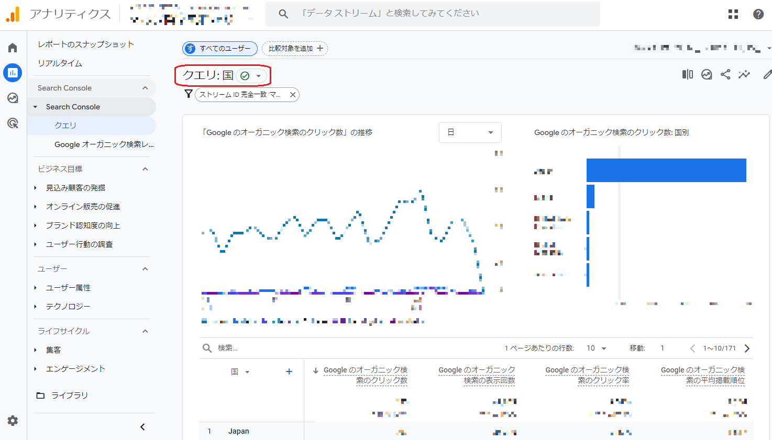772x440 pixels.
Task: Open the rows per page dropdown showing 10
Action: click(x=596, y=348)
